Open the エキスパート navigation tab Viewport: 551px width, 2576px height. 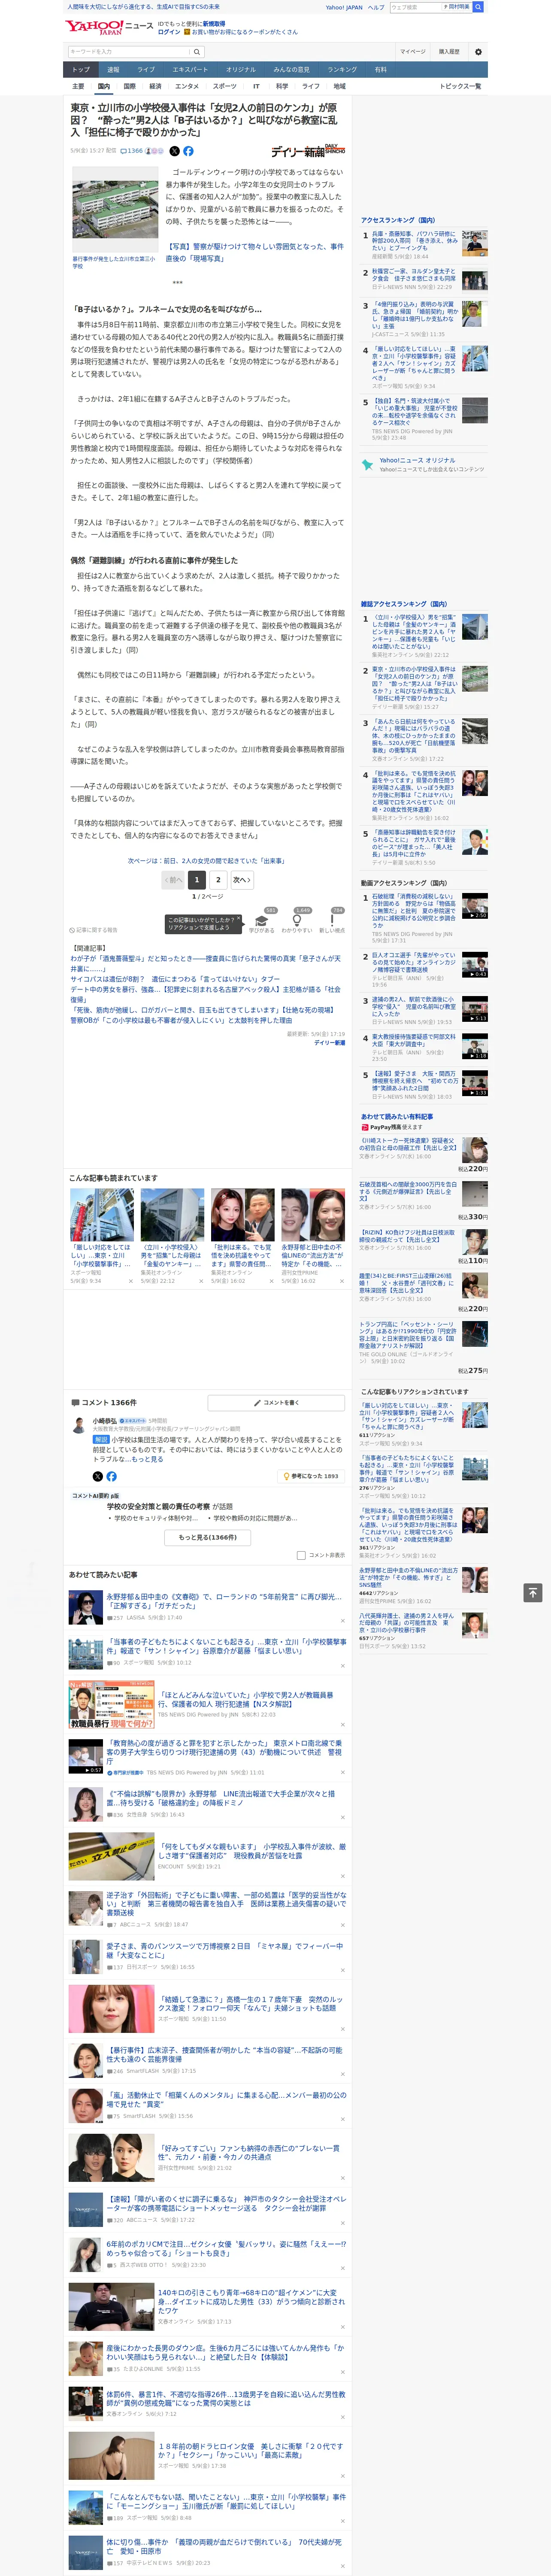coord(190,70)
